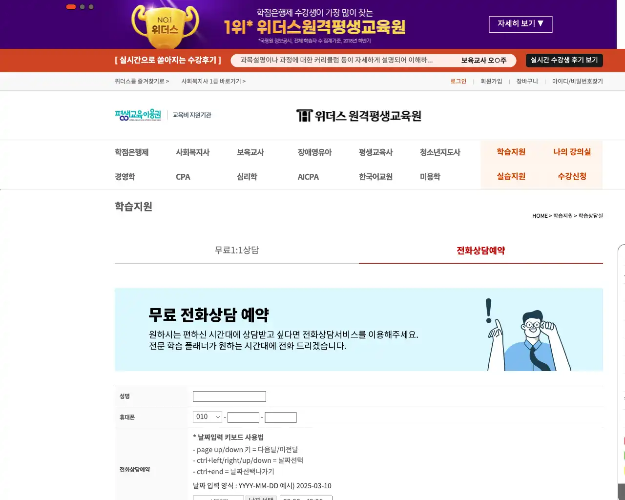Click the 로그인 link

[458, 81]
